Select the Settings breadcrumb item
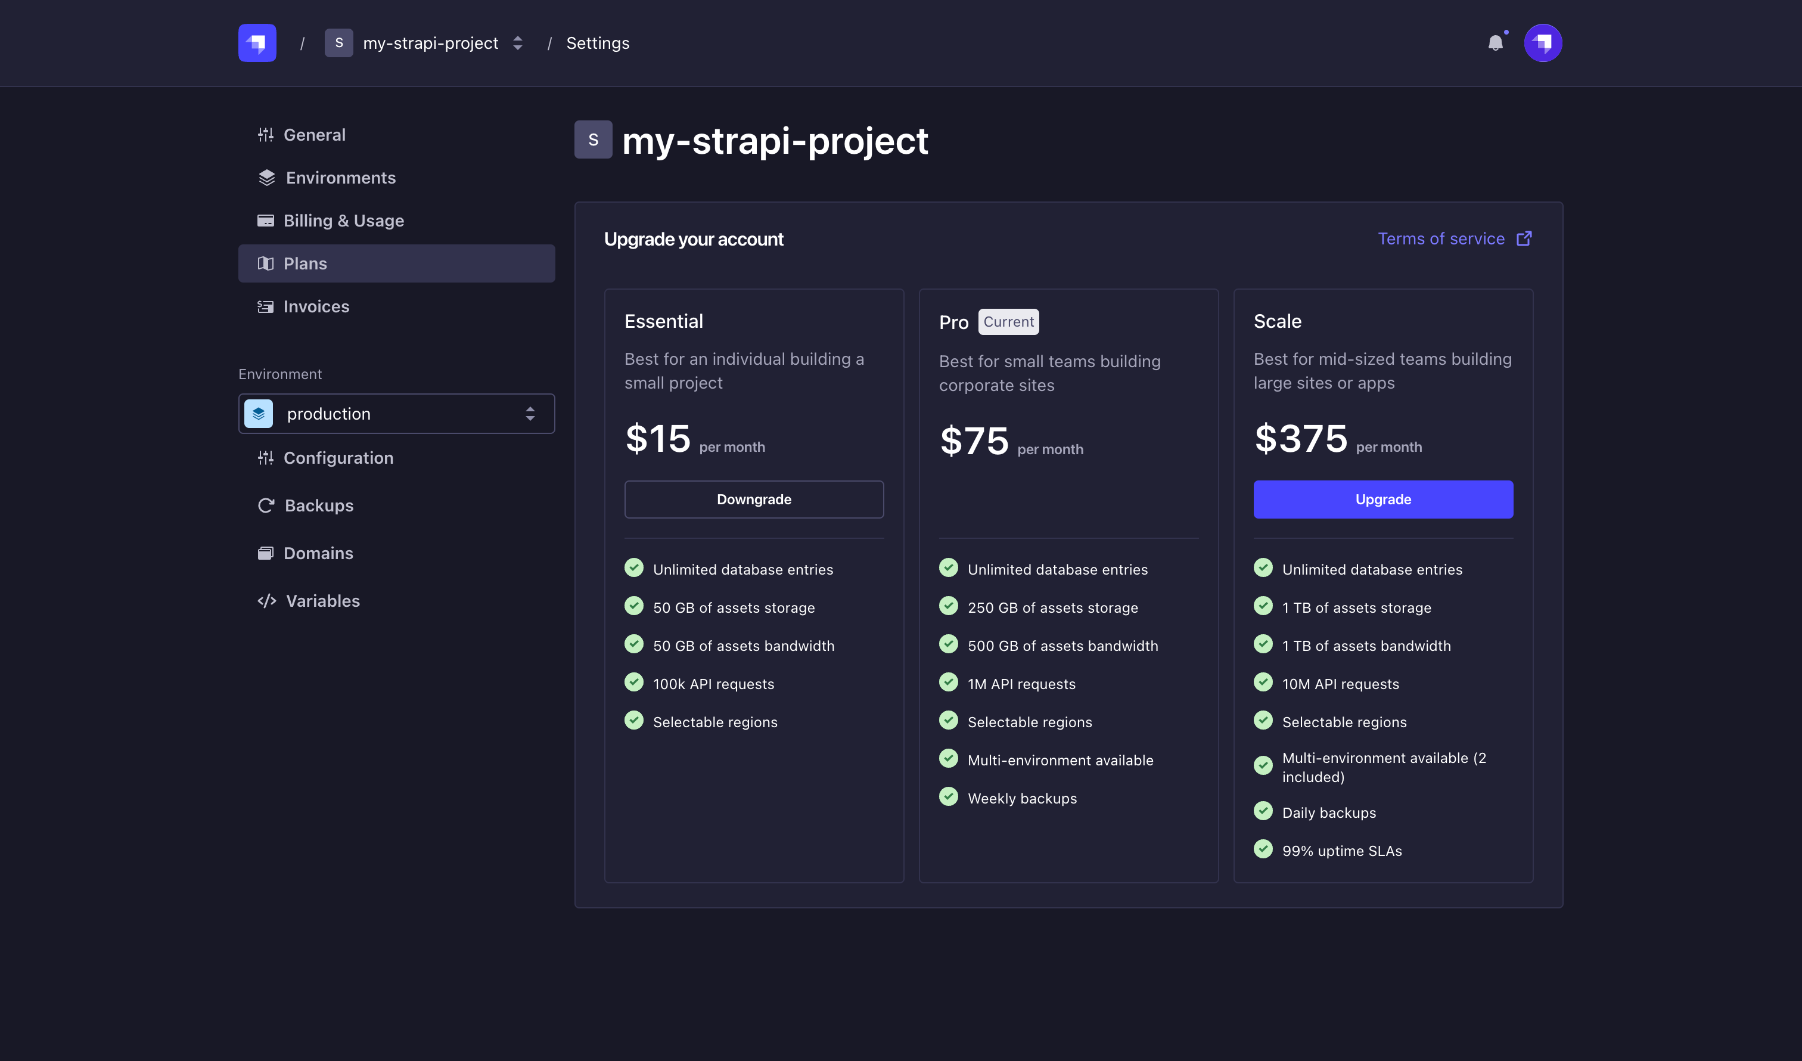This screenshot has height=1061, width=1802. click(x=597, y=43)
